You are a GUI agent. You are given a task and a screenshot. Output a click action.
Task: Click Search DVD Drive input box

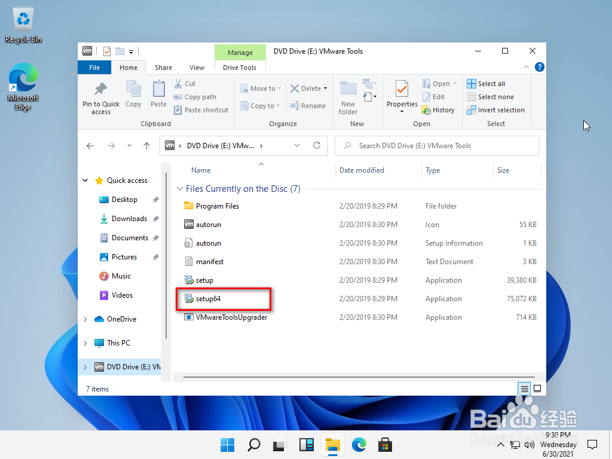(437, 146)
